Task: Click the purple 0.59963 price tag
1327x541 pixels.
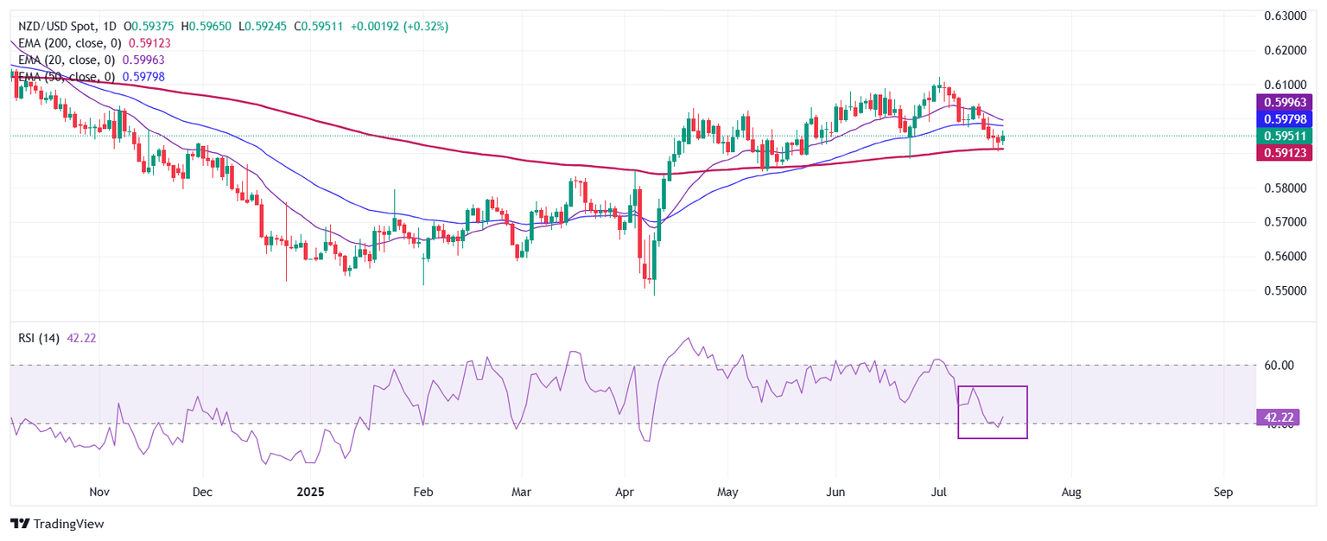Action: point(1282,102)
